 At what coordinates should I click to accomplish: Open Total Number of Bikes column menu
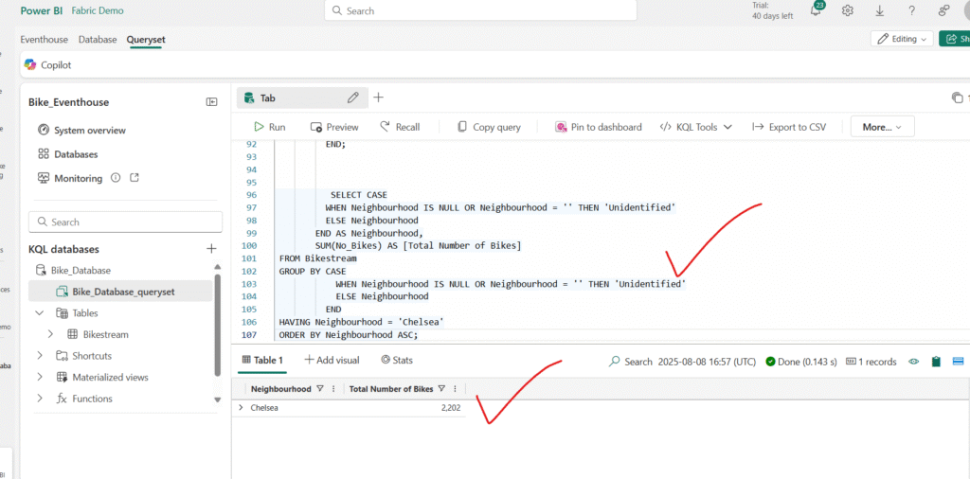455,389
